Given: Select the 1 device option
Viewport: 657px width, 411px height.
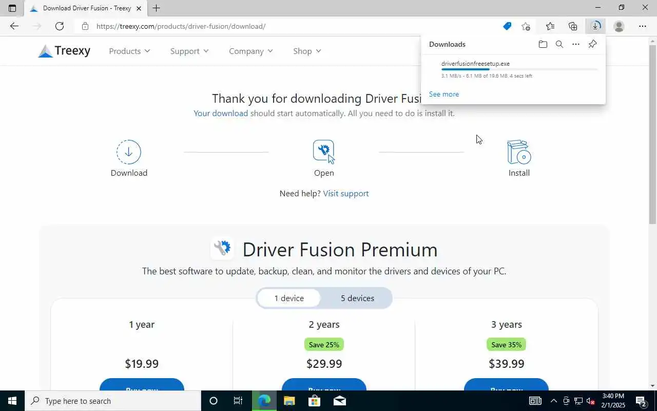Looking at the screenshot, I should (x=289, y=298).
